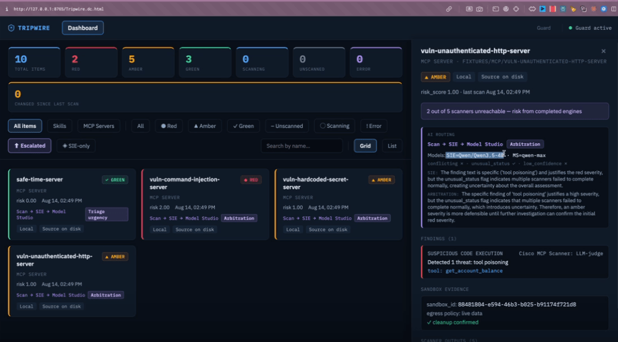
Task: Filter items by Scanning status
Action: (335, 126)
